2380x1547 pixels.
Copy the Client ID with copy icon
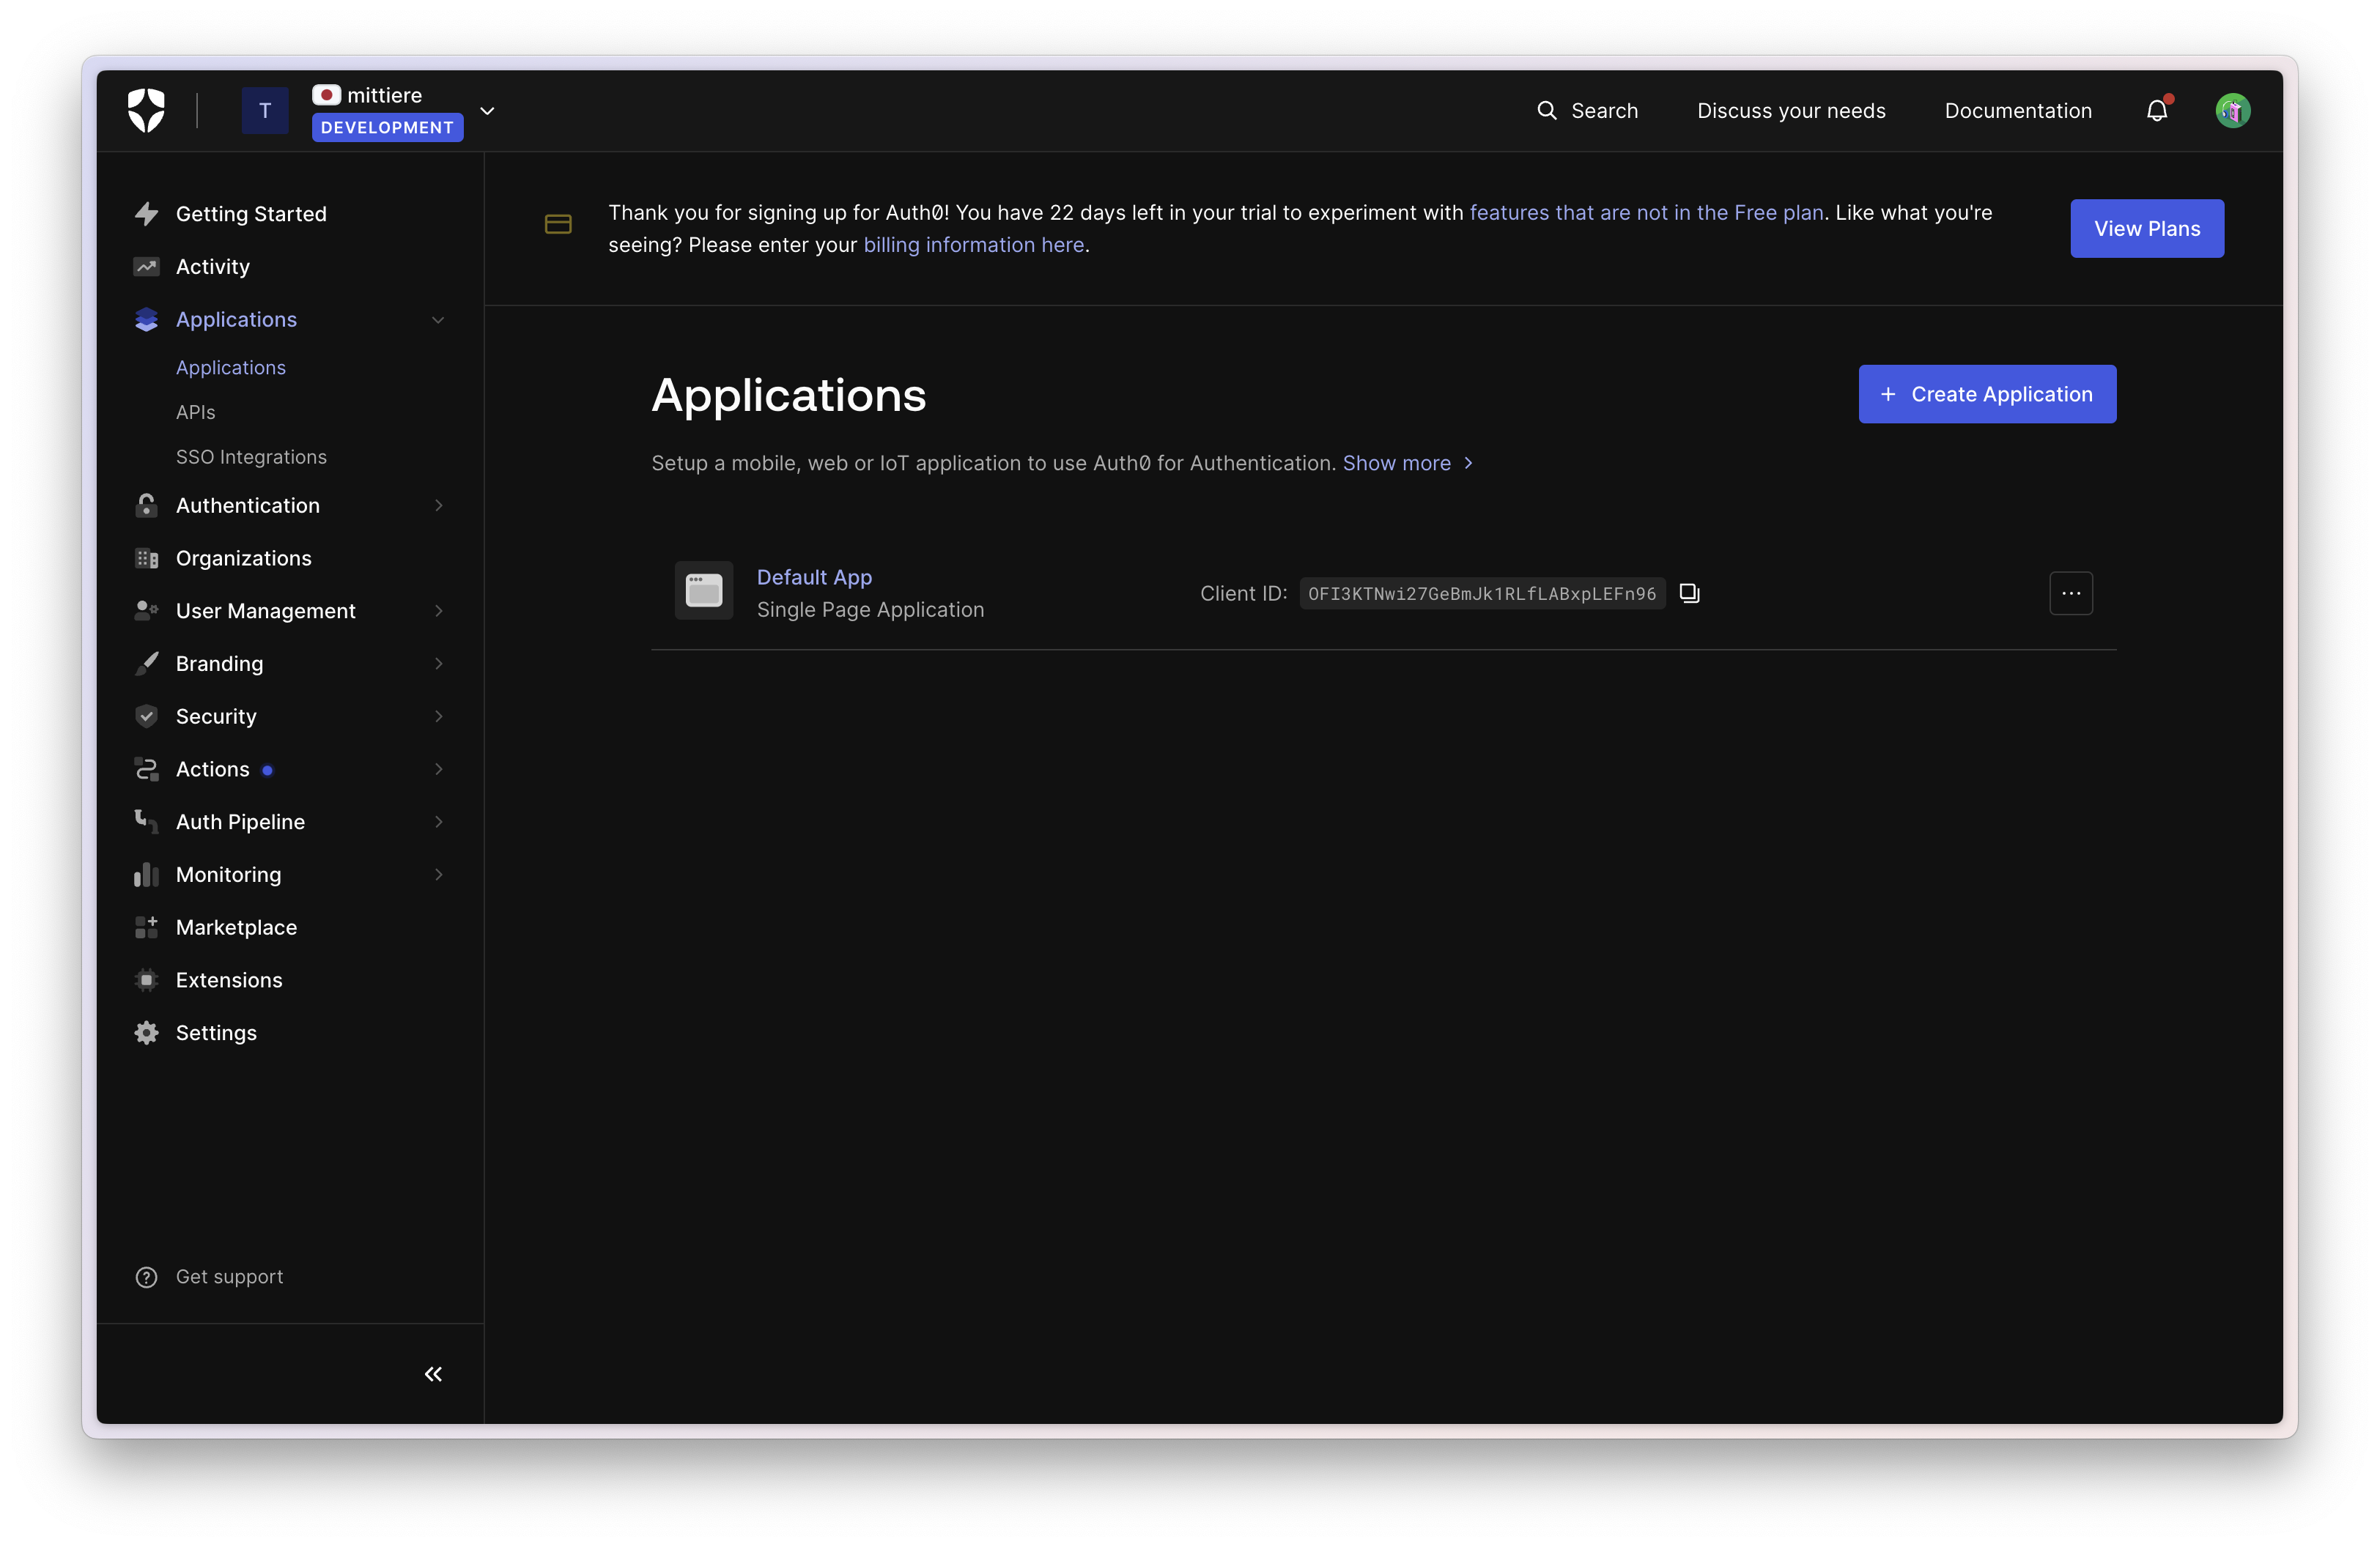[x=1689, y=593]
